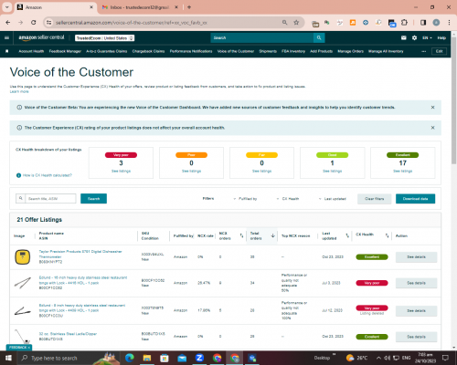Open Account Health from favorites bar
457x365 pixels.
coord(31,51)
